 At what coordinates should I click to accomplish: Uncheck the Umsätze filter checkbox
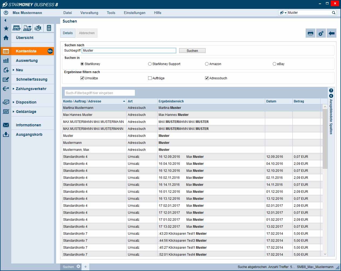coord(82,78)
